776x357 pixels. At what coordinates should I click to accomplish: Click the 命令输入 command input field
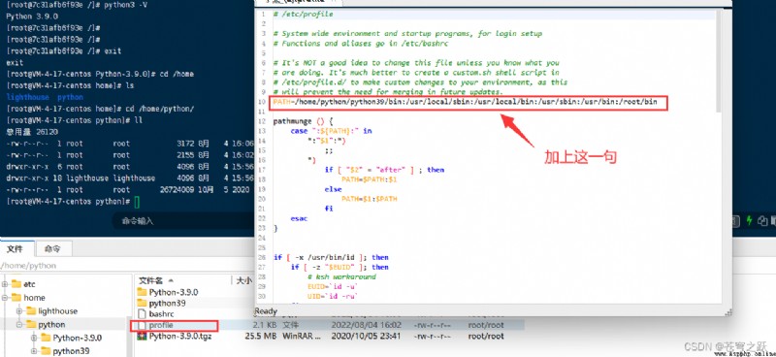pyautogui.click(x=183, y=221)
